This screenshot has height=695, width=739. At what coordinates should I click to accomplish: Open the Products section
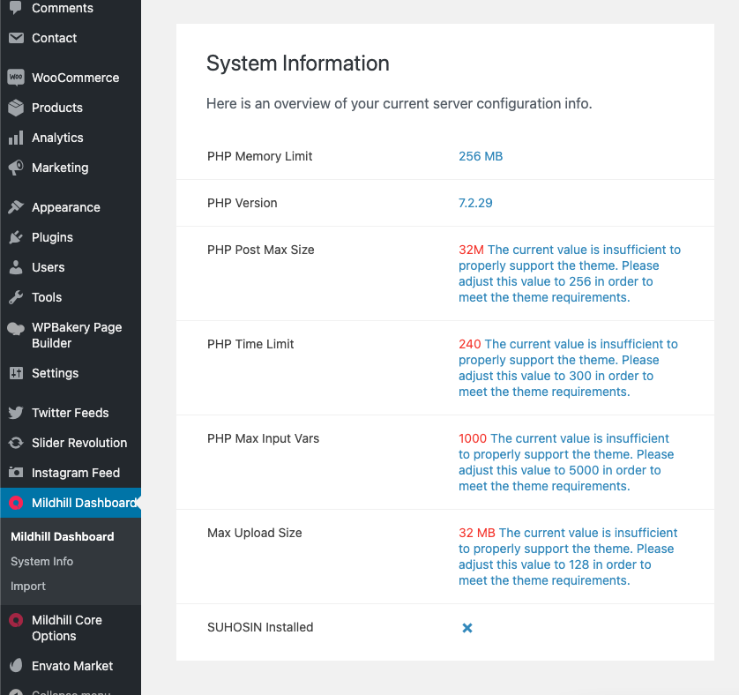(x=57, y=108)
